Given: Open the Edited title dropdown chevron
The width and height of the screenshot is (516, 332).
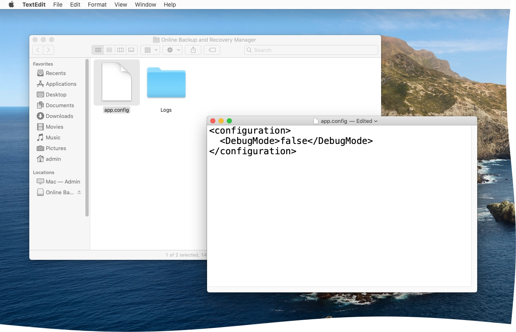Looking at the screenshot, I should (x=376, y=121).
